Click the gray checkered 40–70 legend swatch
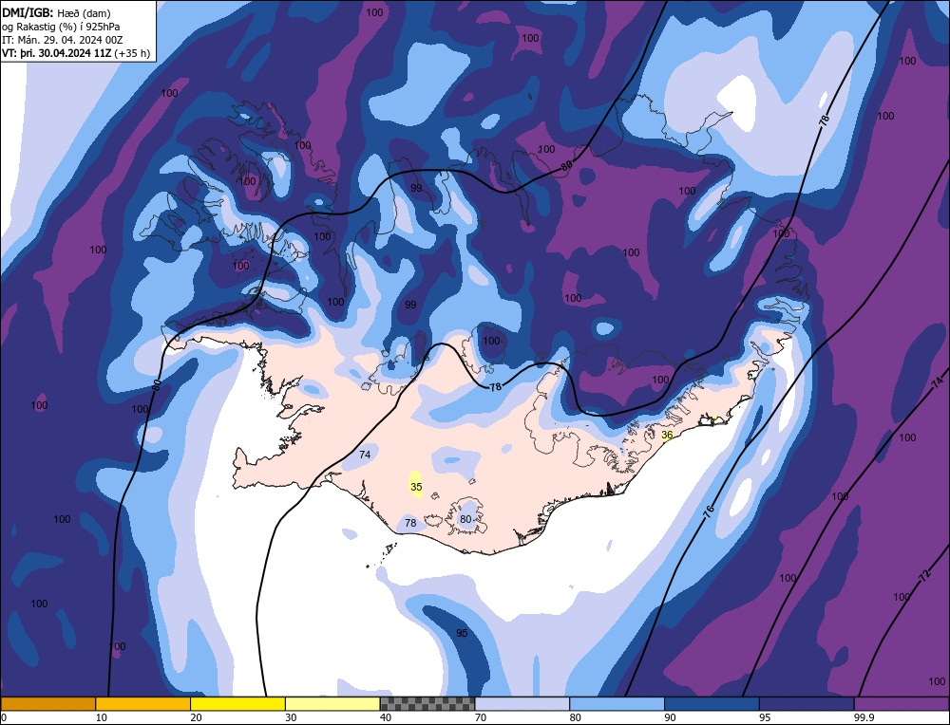Viewport: 950px width, 725px height. 427,704
